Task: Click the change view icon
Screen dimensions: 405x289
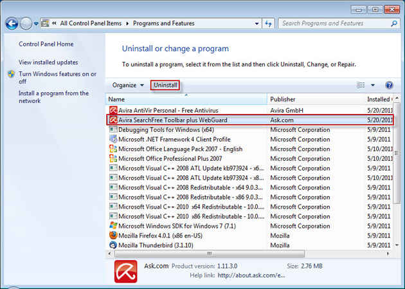Action: (x=361, y=85)
